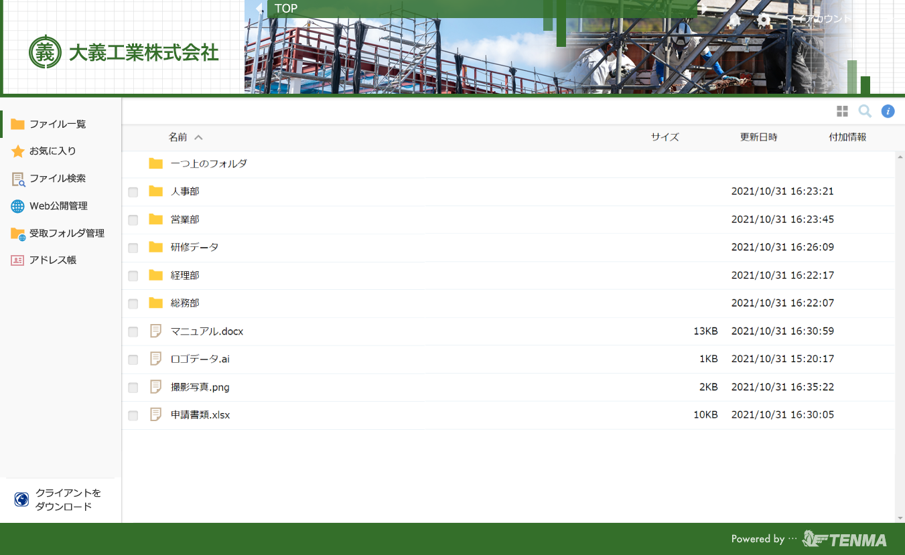This screenshot has width=905, height=555.
Task: Open the notifications bell icon
Action: (734, 19)
